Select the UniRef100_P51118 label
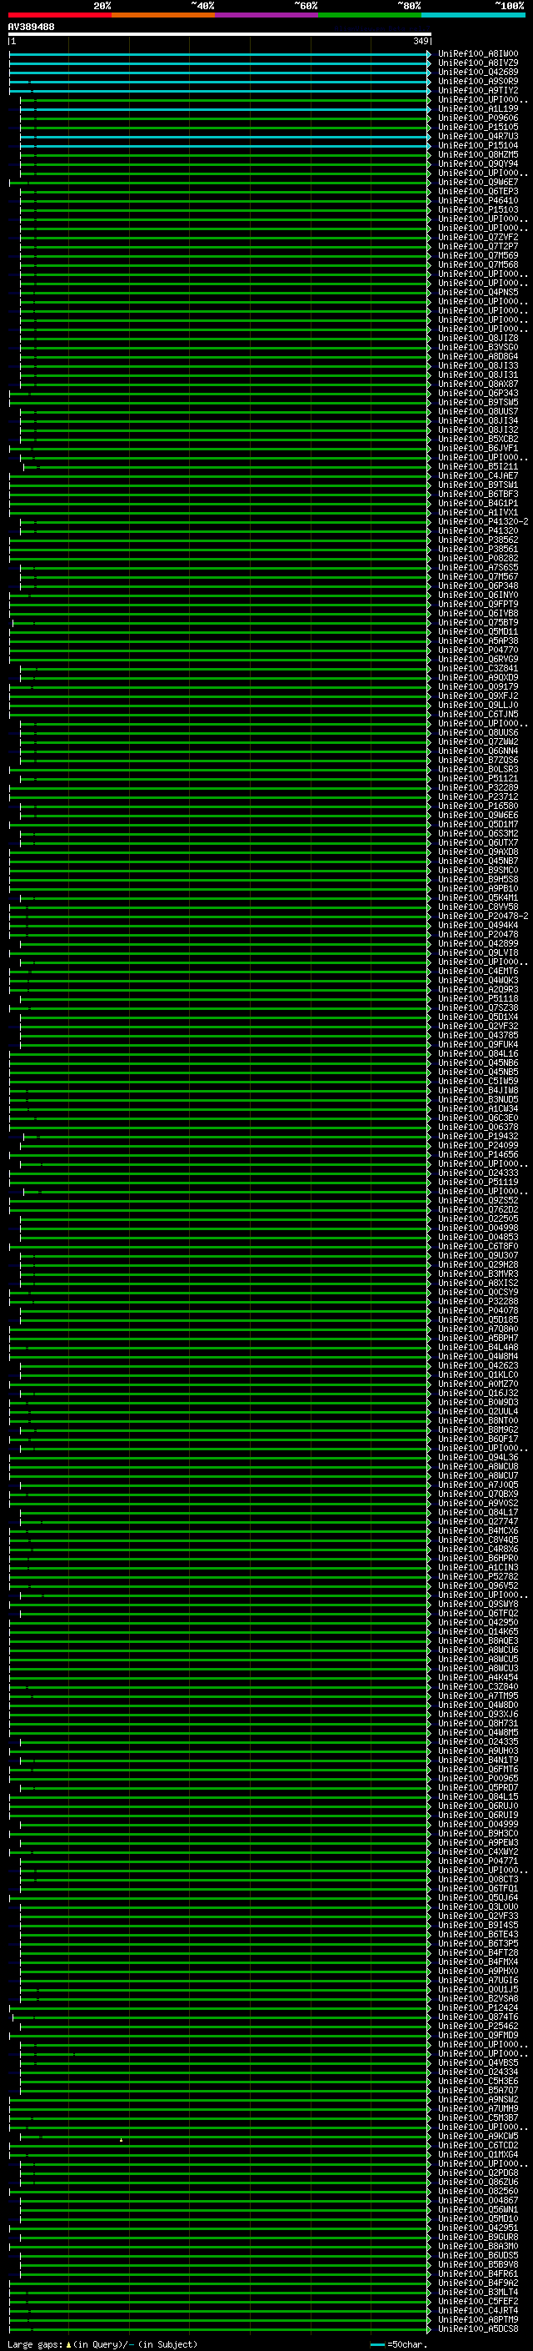Image resolution: width=533 pixels, height=2351 pixels. [x=477, y=998]
